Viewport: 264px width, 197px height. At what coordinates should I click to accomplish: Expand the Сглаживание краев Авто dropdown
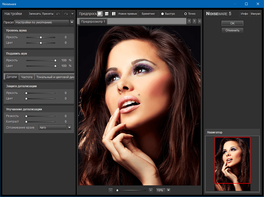pos(69,128)
